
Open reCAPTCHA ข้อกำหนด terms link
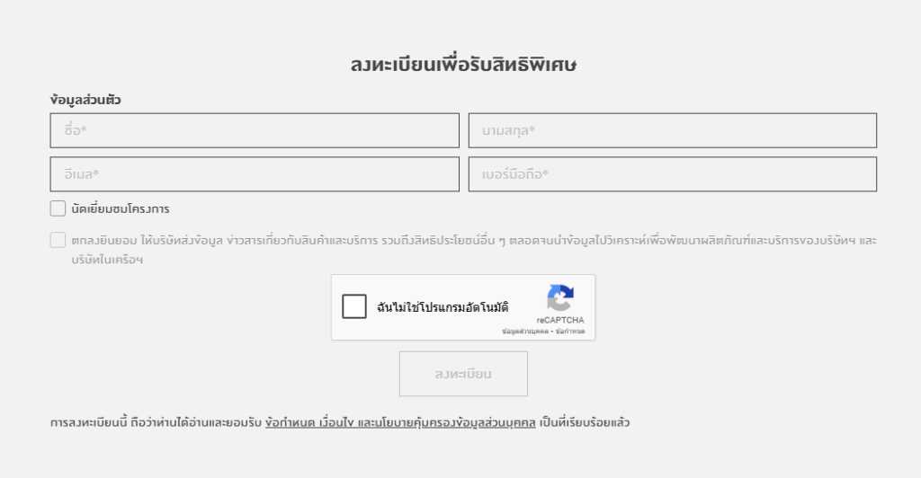569,332
